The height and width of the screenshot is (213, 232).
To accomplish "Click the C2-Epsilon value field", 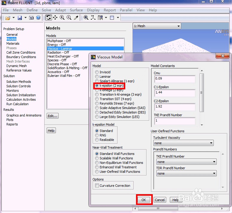I will point(175,107).
